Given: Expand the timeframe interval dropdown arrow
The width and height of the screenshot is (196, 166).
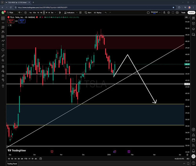Looking at the screenshot, I should (x=55, y=13).
